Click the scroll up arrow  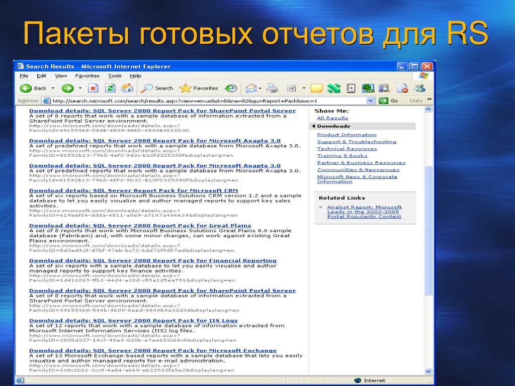click(428, 109)
